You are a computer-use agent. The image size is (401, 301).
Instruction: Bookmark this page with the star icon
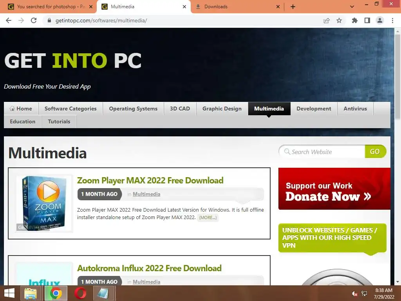tap(339, 20)
